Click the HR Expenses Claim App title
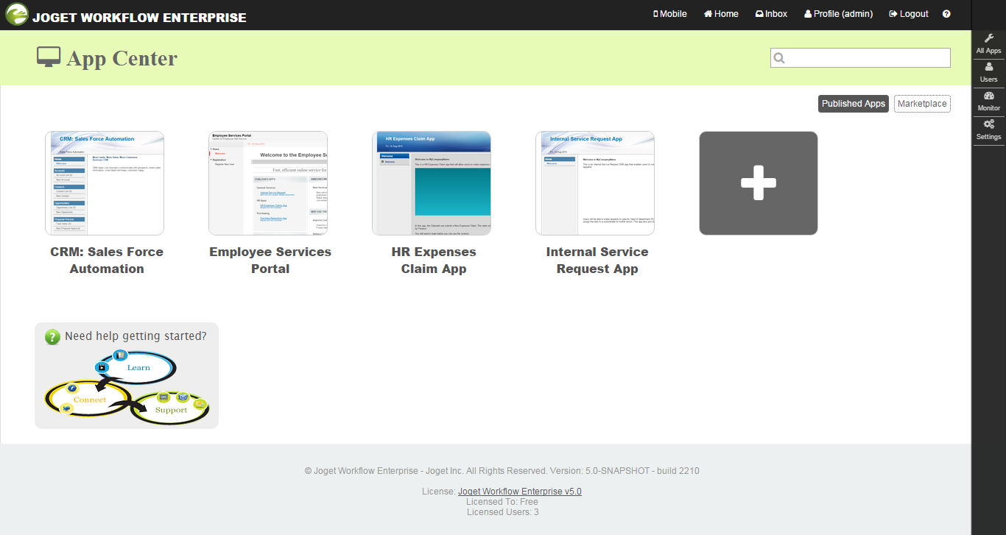Image resolution: width=1006 pixels, height=535 pixels. pos(434,261)
